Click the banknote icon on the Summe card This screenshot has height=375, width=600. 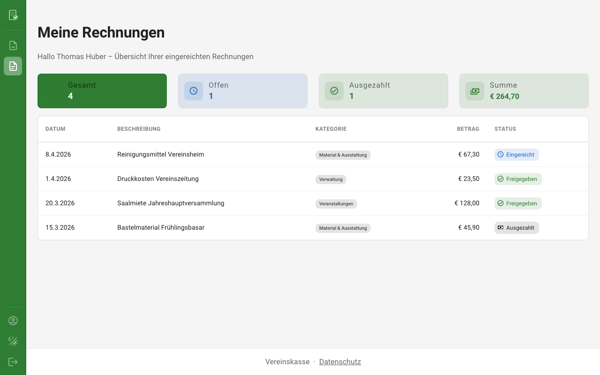coord(475,90)
